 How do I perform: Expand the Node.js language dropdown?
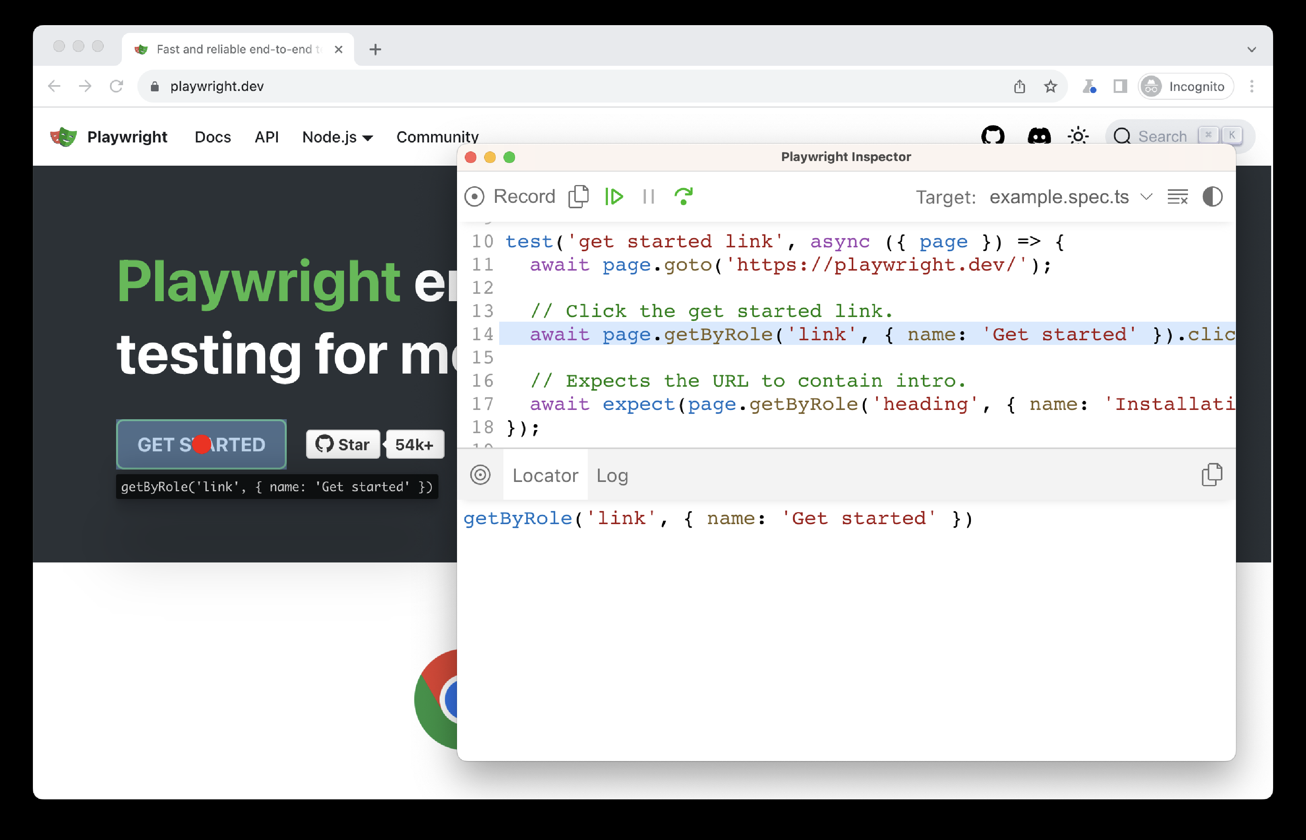coord(337,137)
